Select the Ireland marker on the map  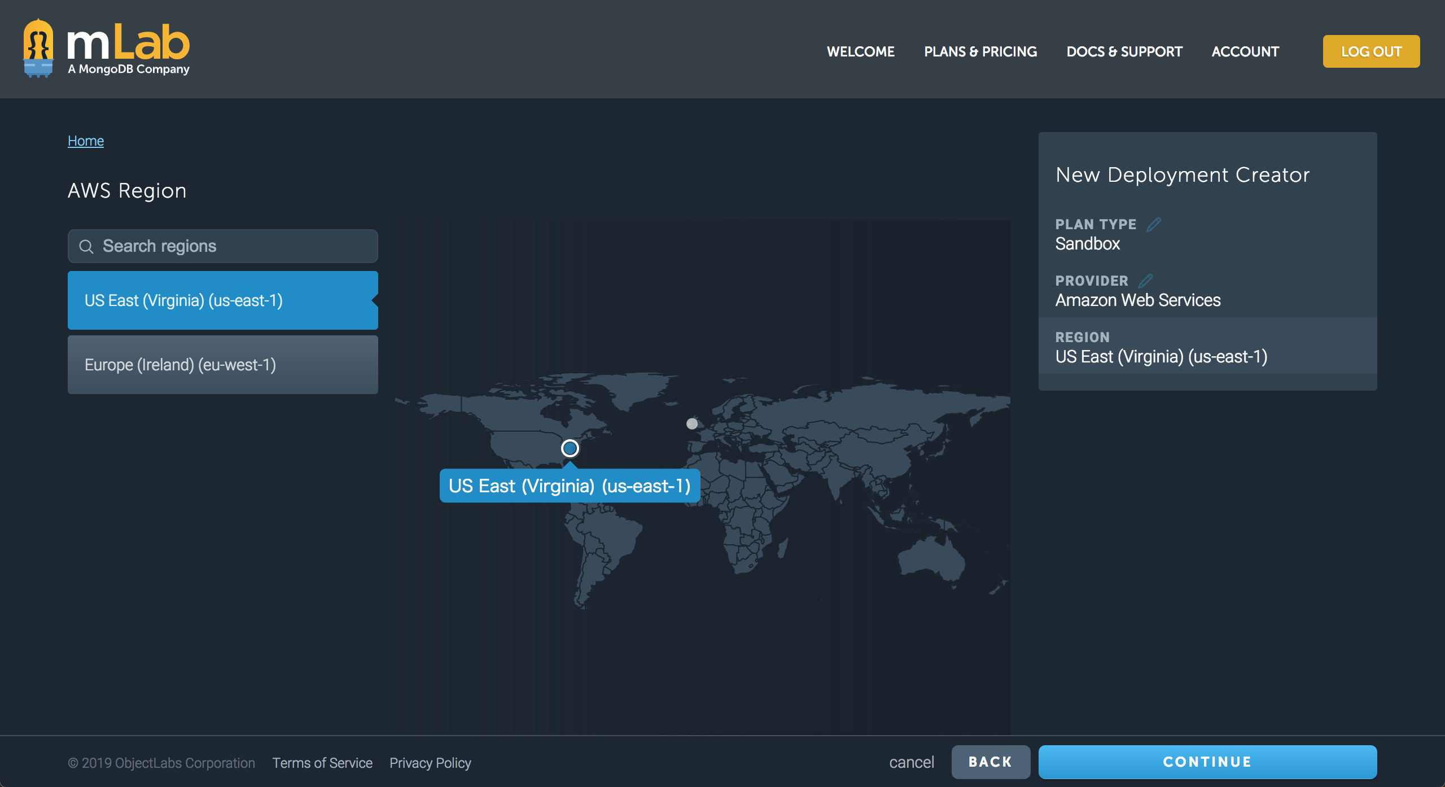tap(692, 423)
